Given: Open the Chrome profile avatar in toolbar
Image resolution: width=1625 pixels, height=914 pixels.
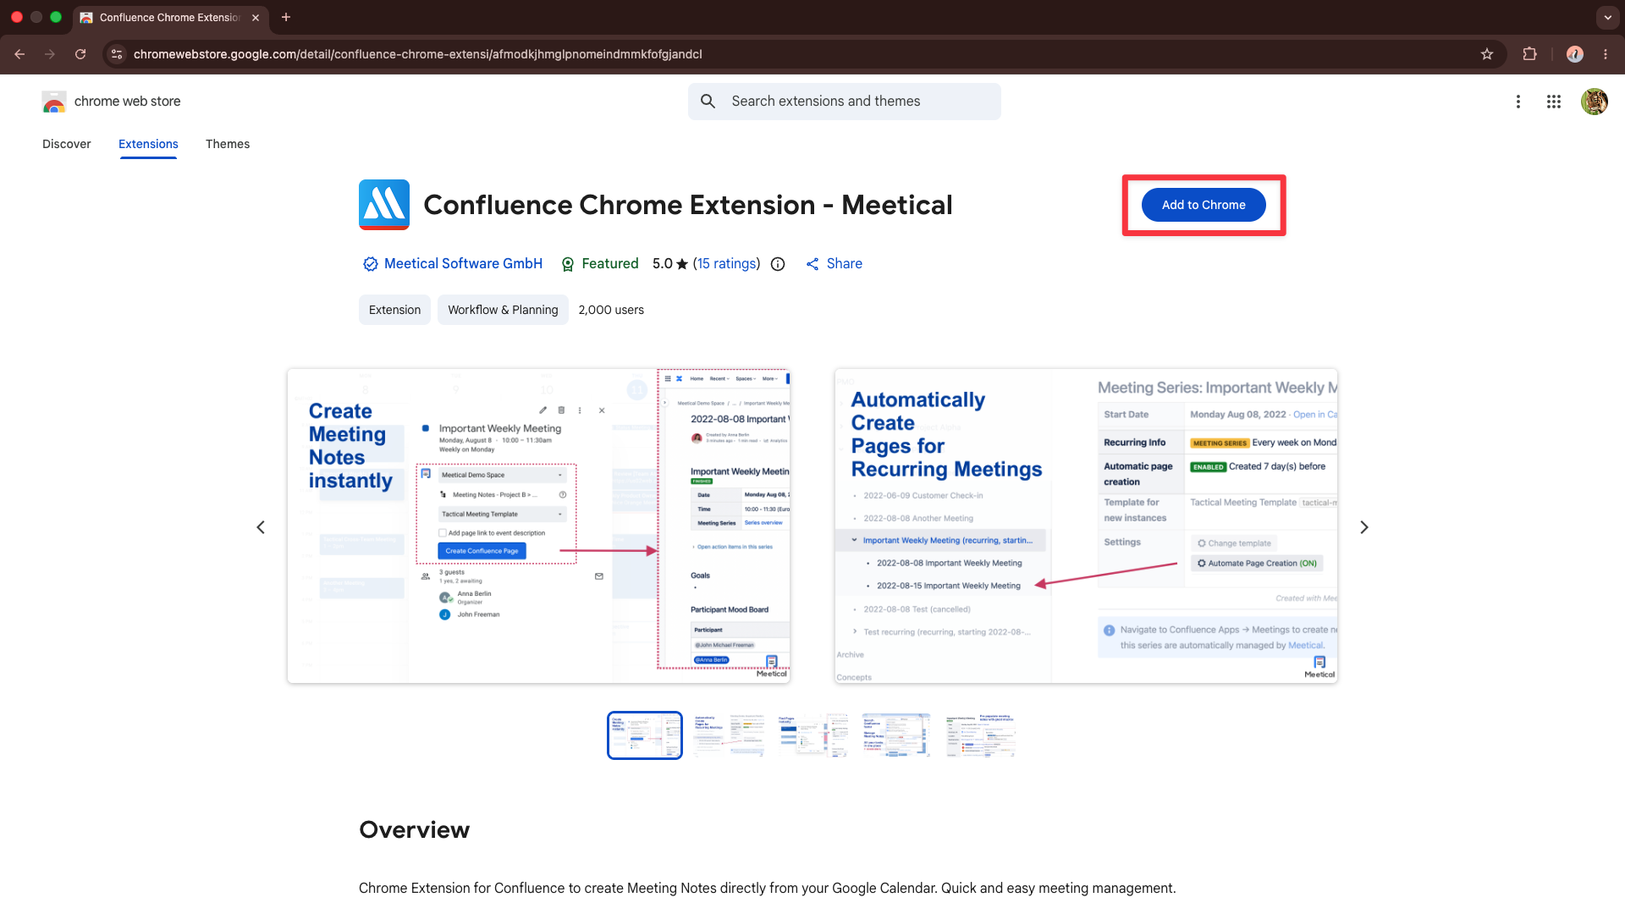Looking at the screenshot, I should 1575,54.
